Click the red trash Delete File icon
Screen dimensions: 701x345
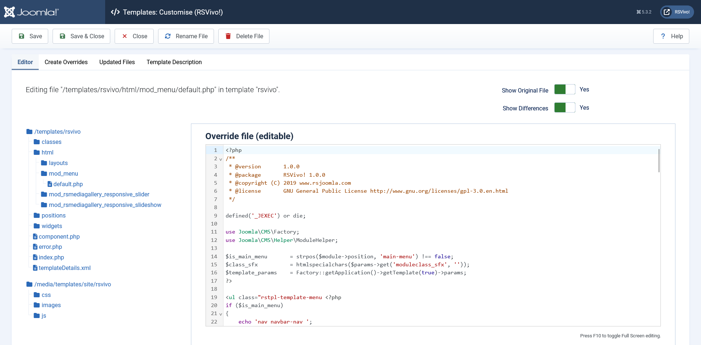point(228,36)
